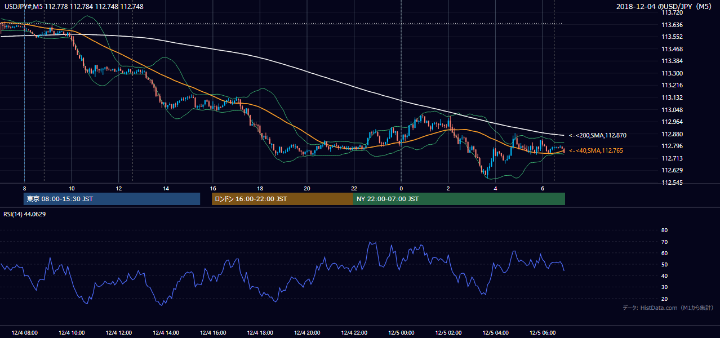Viewport: 720px width, 338px height.
Task: Click the Tokyo 08:00-15:30 JST session bar
Action: click(x=112, y=199)
